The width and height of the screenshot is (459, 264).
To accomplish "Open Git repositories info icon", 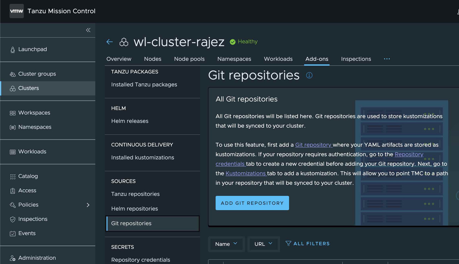I will pyautogui.click(x=309, y=75).
